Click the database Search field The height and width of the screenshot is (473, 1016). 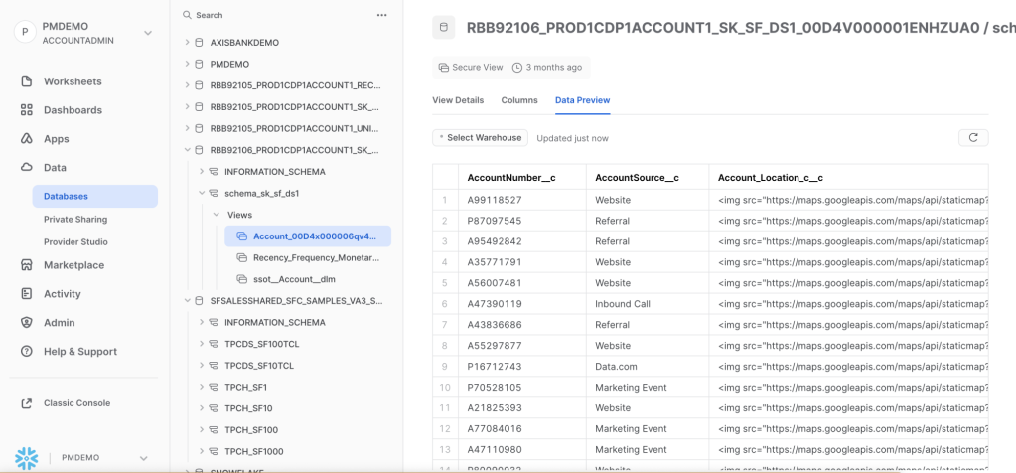point(210,15)
